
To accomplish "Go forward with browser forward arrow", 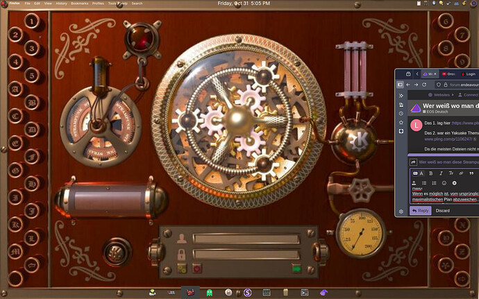I will 416,85.
